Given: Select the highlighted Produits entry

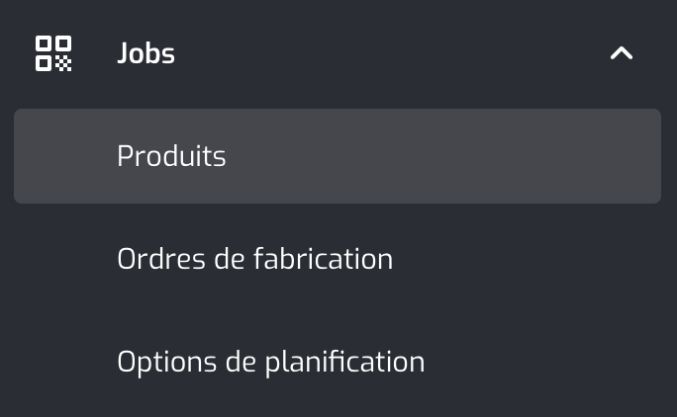Looking at the screenshot, I should coord(171,156).
